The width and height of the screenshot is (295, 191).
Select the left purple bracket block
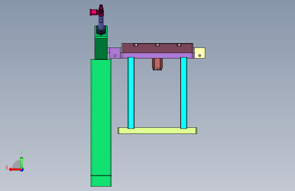pyautogui.click(x=115, y=53)
